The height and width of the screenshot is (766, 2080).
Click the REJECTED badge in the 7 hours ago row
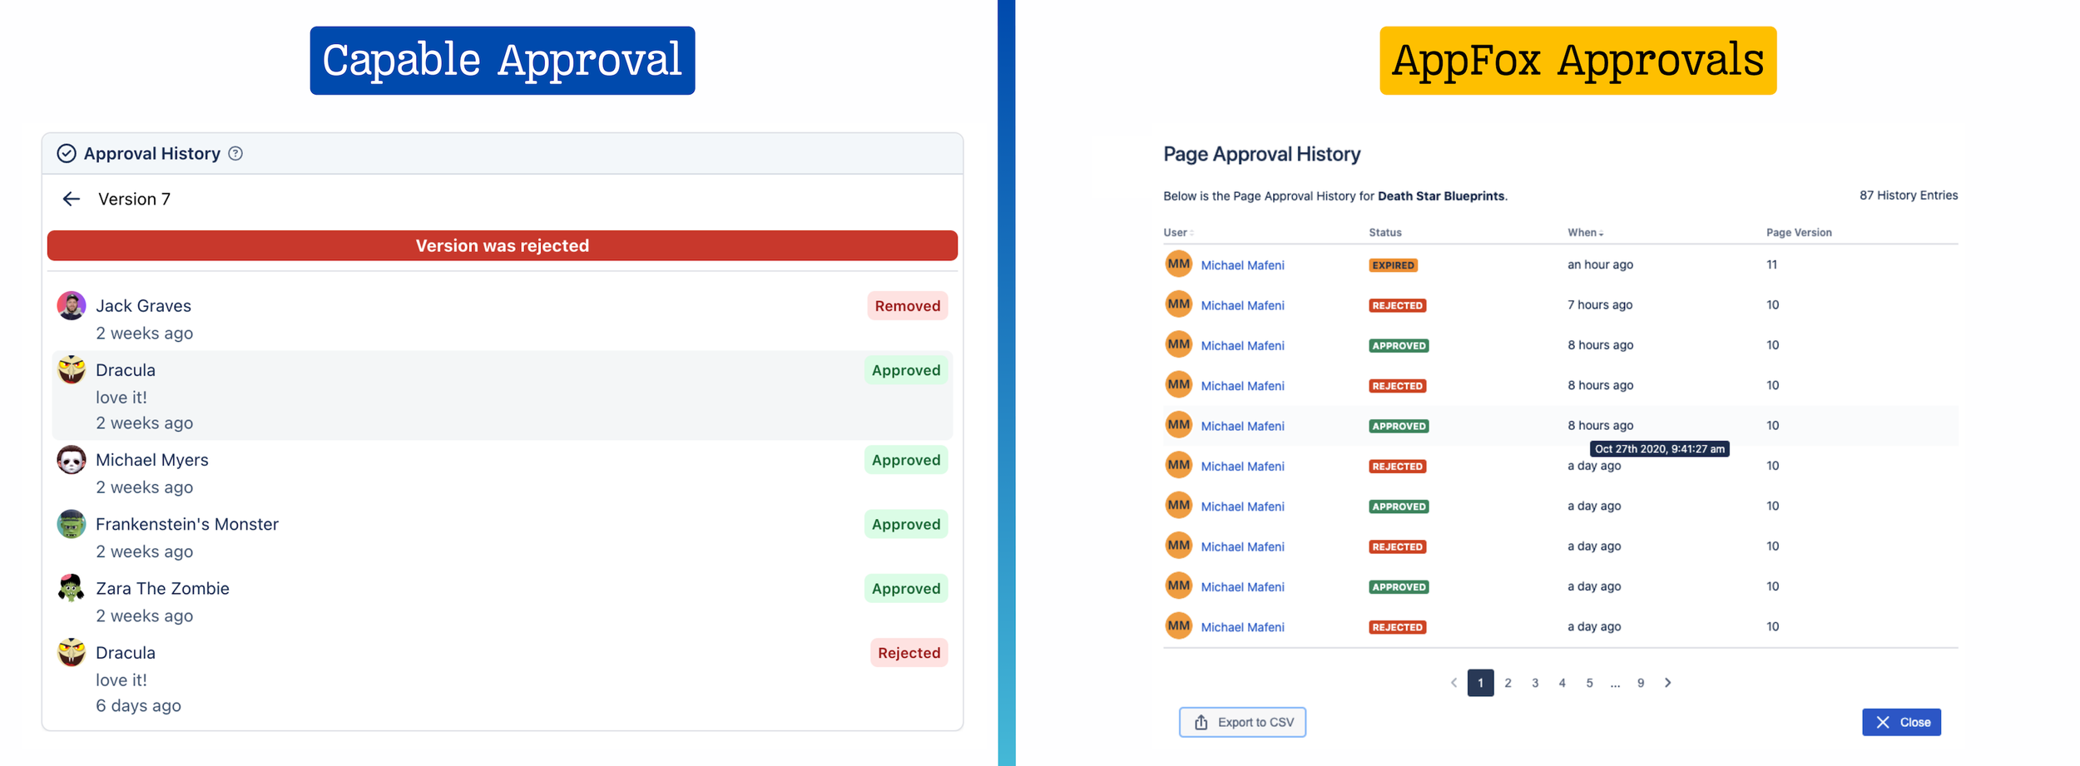1398,305
